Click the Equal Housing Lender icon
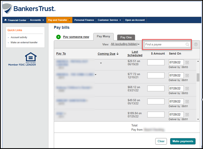The image size is (203, 149). 31,58
